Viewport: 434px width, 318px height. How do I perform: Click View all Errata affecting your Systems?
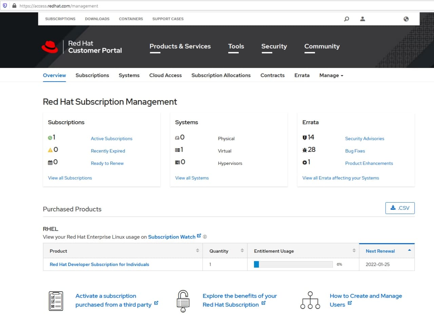[341, 178]
